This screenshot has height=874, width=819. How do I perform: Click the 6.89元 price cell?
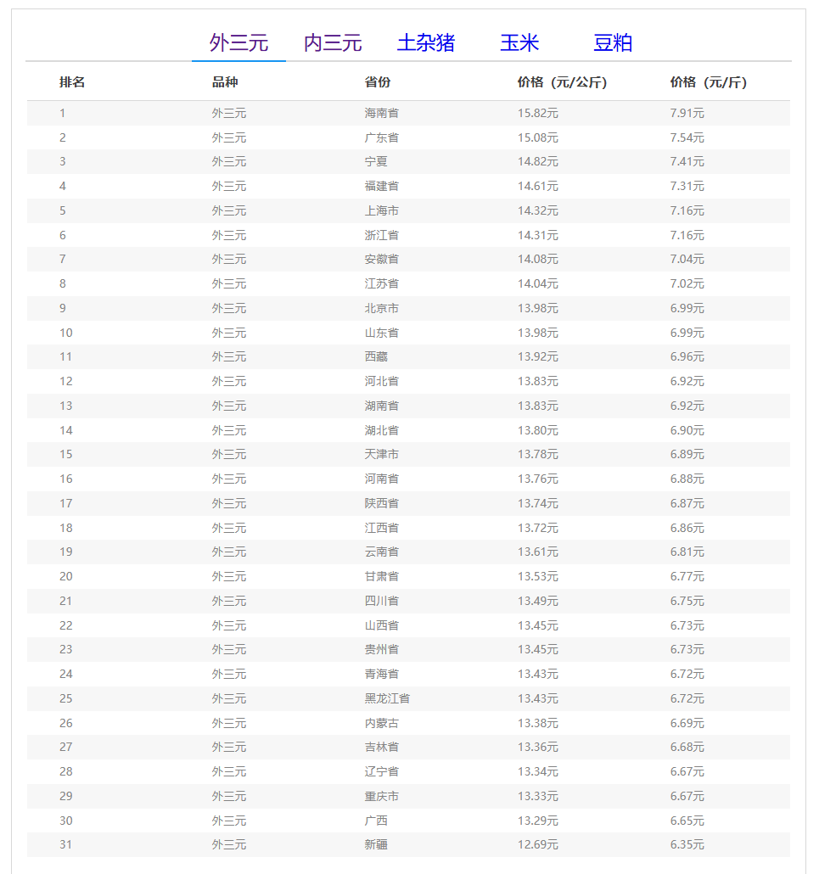click(687, 454)
